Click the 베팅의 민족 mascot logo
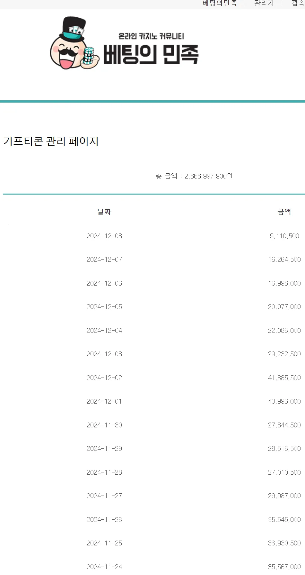Image resolution: width=305 pixels, height=575 pixels. click(x=73, y=43)
